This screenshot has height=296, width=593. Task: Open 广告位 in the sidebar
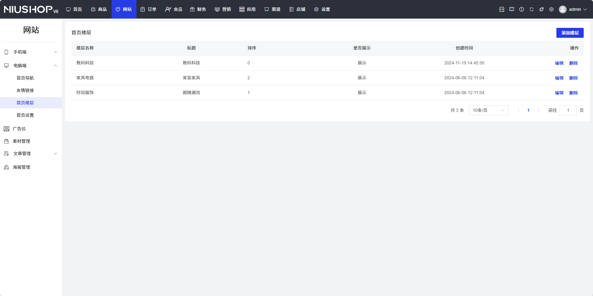tap(19, 129)
